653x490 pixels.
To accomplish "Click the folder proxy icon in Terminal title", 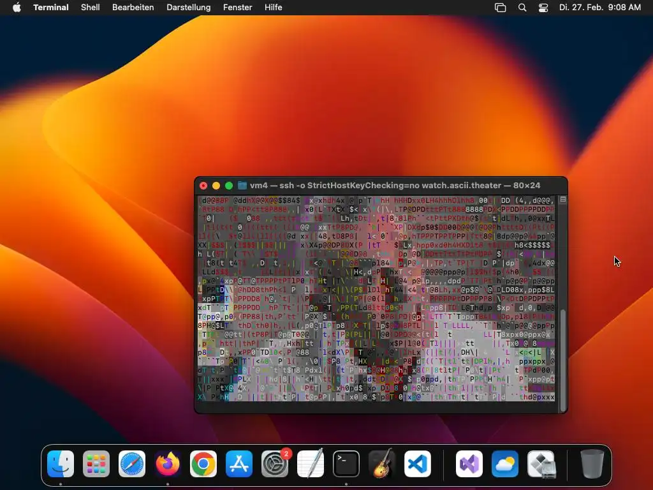I will 242,186.
